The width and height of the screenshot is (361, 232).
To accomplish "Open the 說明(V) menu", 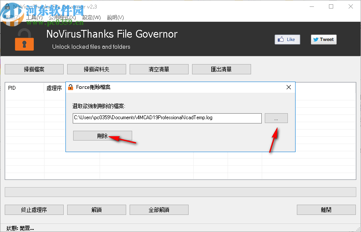I will 115,18.
